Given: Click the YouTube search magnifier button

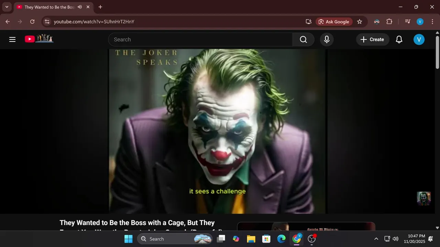Looking at the screenshot, I should 303,39.
